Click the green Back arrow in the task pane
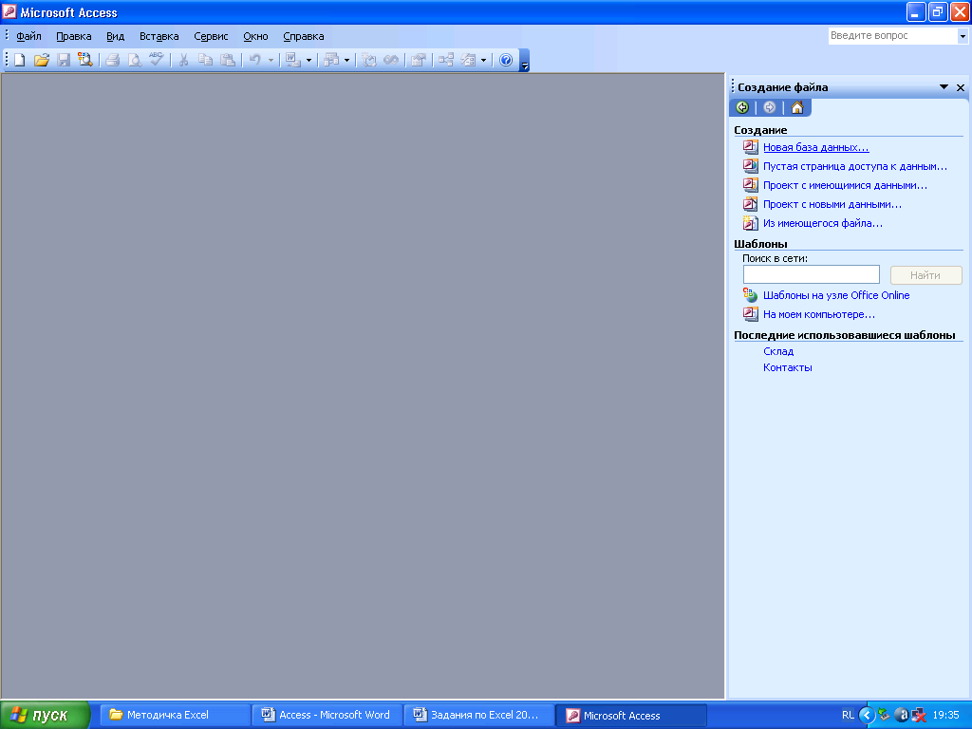Viewport: 972px width, 729px height. (742, 107)
